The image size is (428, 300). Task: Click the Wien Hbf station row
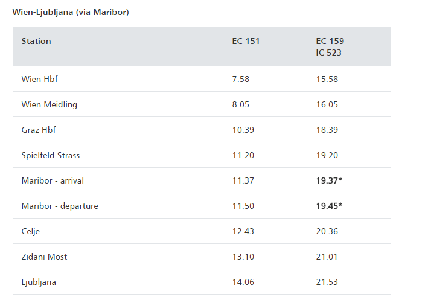[39, 79]
